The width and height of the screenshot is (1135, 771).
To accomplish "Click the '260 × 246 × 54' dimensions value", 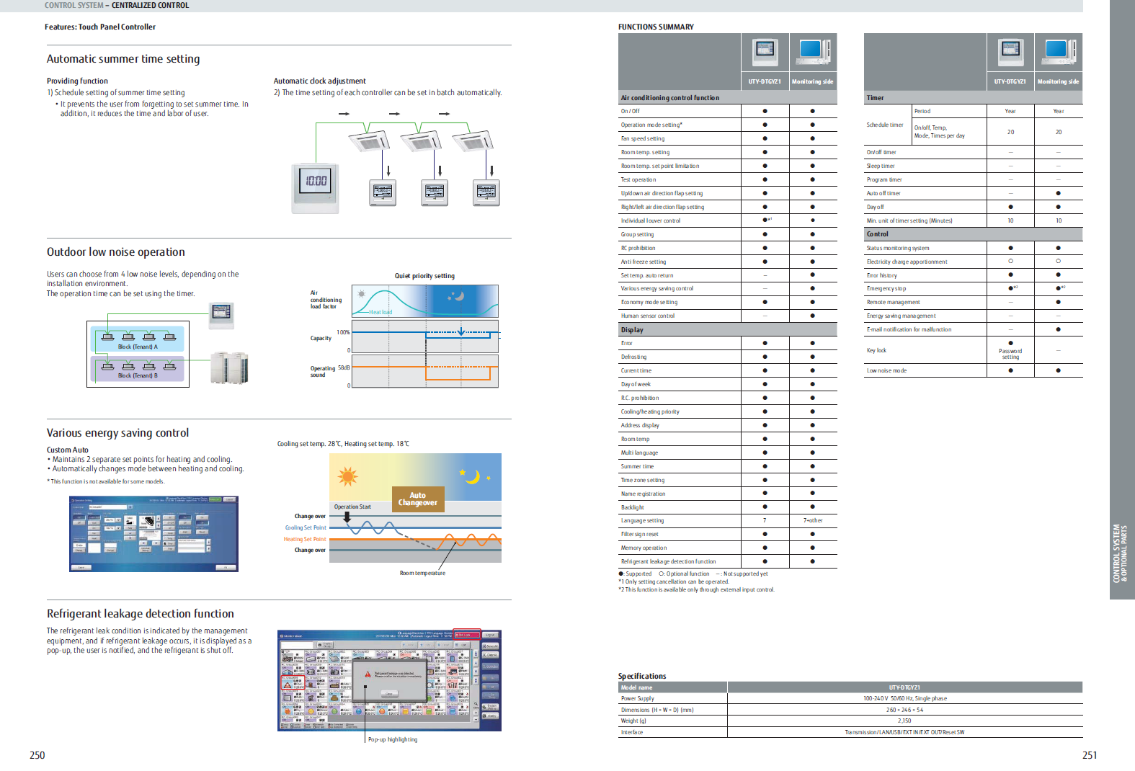I will [x=905, y=710].
